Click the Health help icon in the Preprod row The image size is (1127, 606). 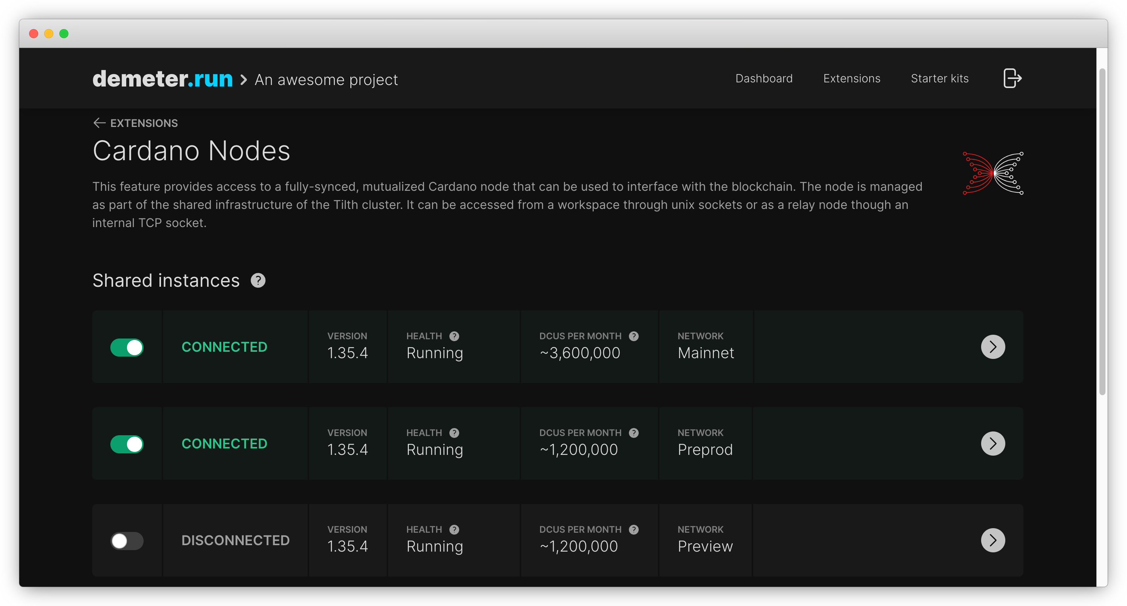click(454, 433)
